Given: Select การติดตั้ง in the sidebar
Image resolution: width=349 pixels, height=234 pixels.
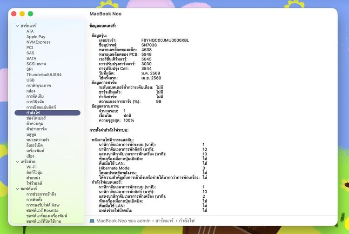Looking at the screenshot, I should 34,200.
